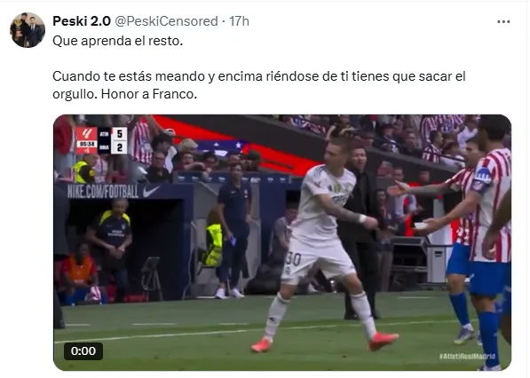Open the three-dot more options menu
Screen dimensions: 530x378
coord(503,21)
